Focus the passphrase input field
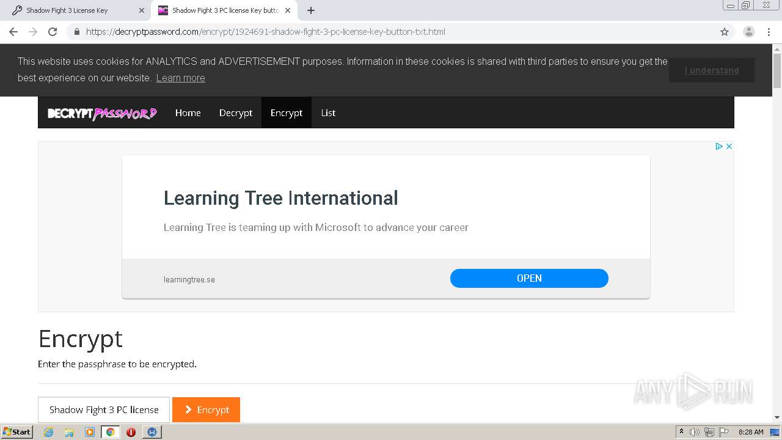Viewport: 782px width, 440px height. tap(104, 409)
